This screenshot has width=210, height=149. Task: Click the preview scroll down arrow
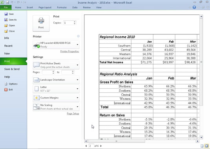point(201,137)
